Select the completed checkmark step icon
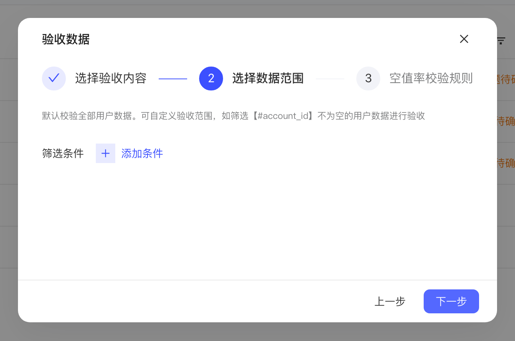The image size is (515, 341). click(54, 79)
